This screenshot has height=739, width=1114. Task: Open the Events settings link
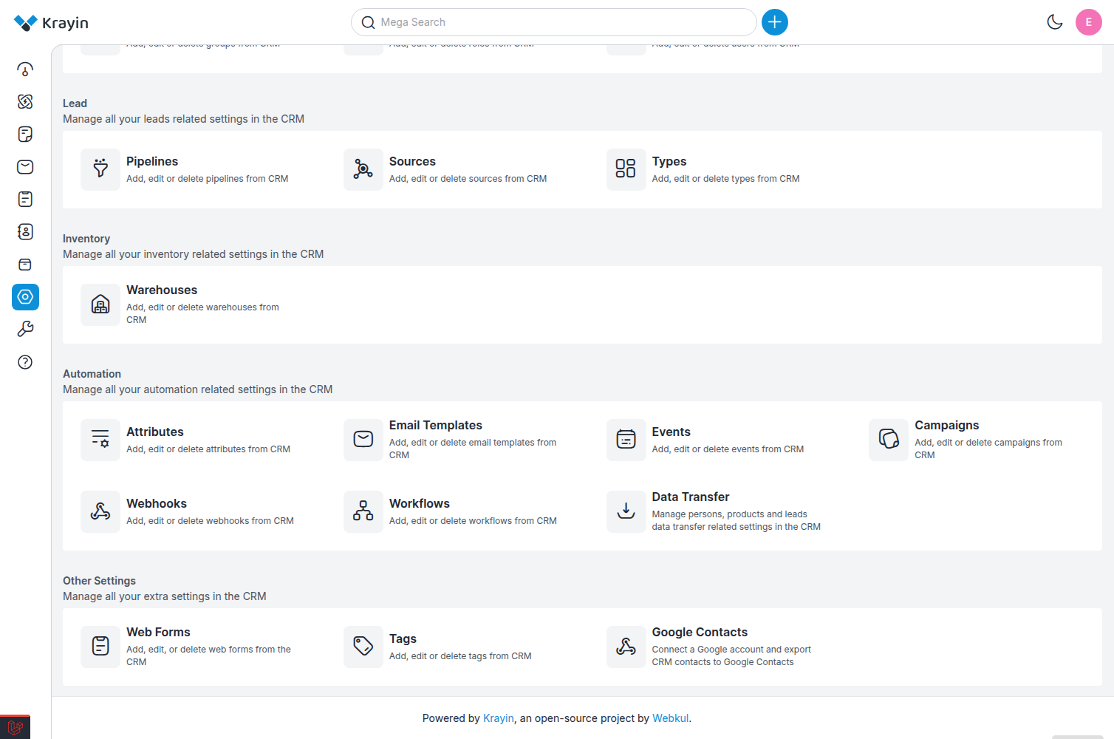672,432
